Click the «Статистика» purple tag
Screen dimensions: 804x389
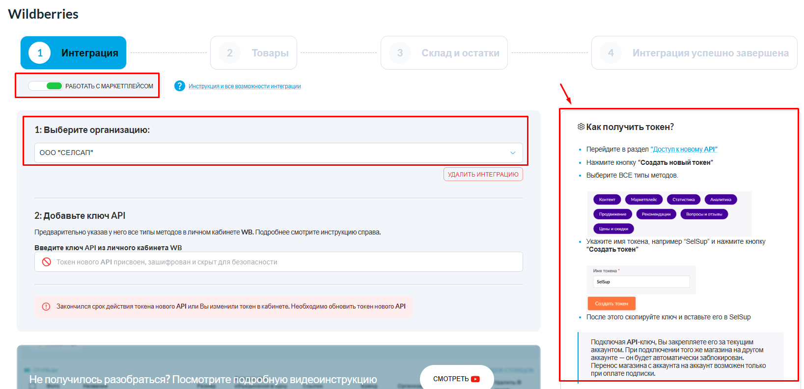[x=684, y=200]
